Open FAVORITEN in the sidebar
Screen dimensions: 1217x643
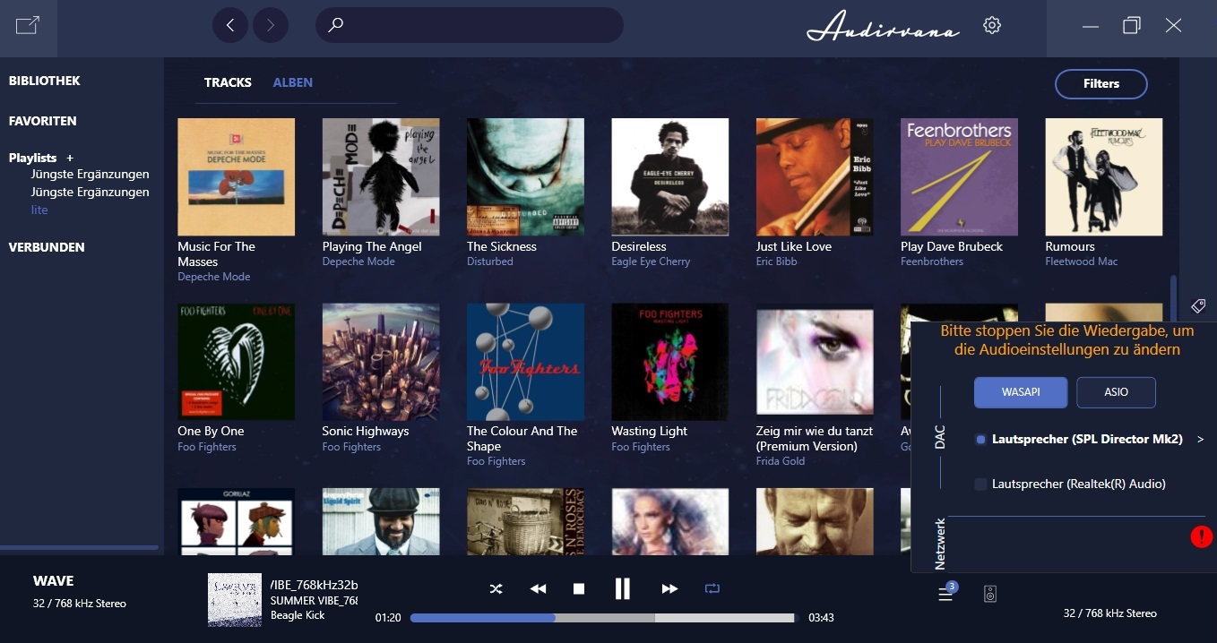pos(43,121)
